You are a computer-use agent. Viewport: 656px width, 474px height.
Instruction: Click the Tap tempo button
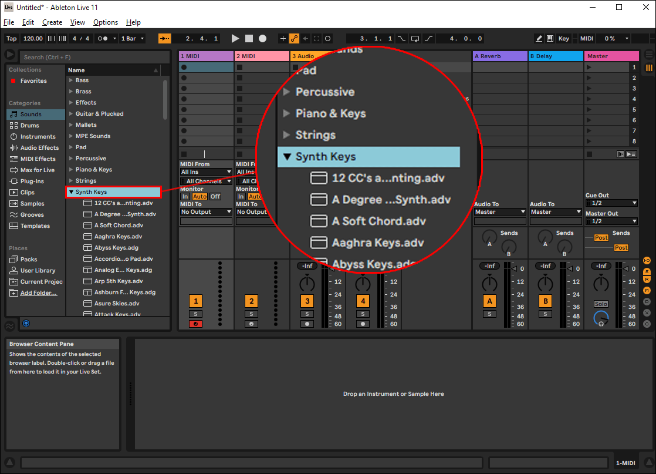(11, 38)
